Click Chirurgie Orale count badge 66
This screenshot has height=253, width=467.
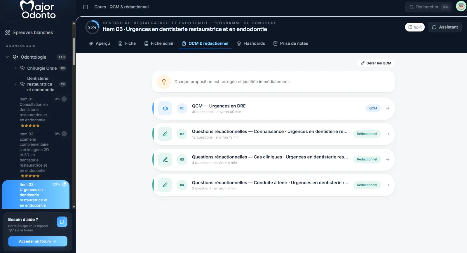tap(63, 68)
